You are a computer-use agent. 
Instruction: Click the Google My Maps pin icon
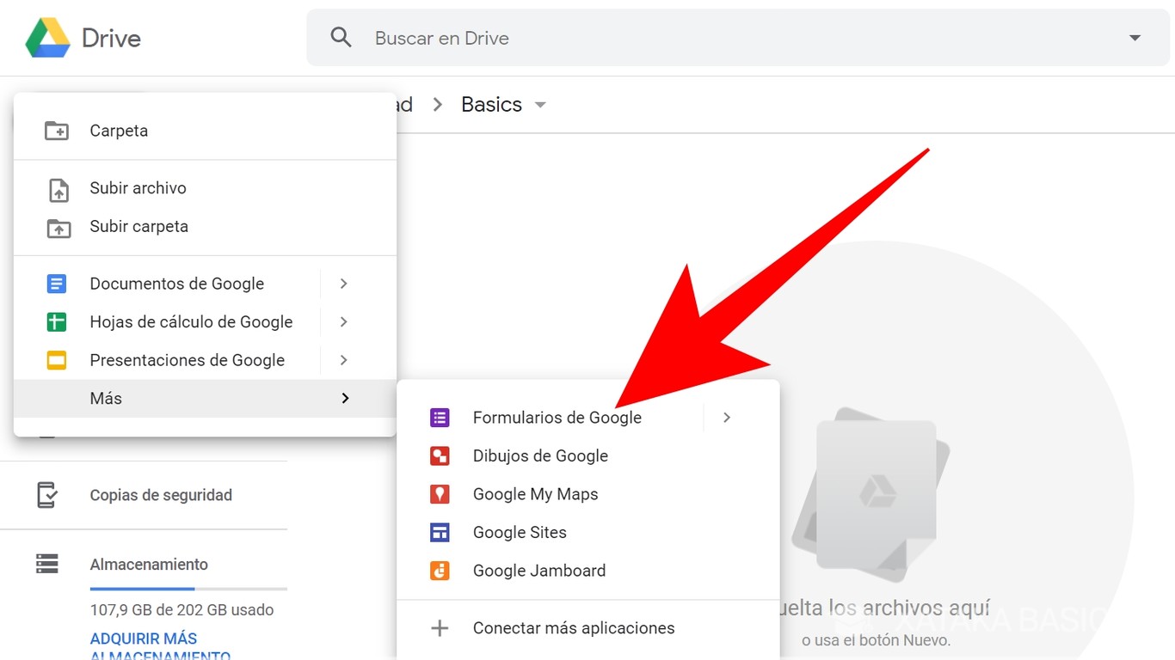(440, 494)
